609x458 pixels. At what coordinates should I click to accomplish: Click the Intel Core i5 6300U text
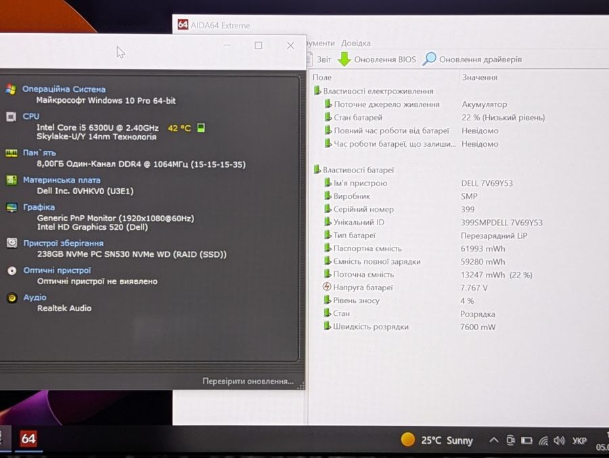[x=97, y=127]
